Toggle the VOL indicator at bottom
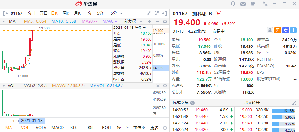This screenshot has height=132, width=299. click(x=25, y=128)
